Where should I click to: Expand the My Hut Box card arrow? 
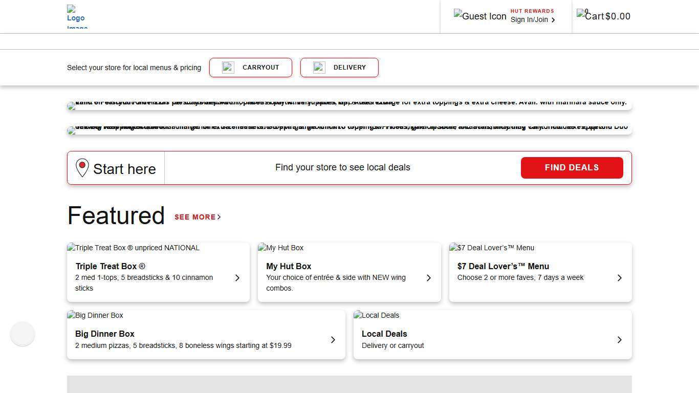pos(429,278)
